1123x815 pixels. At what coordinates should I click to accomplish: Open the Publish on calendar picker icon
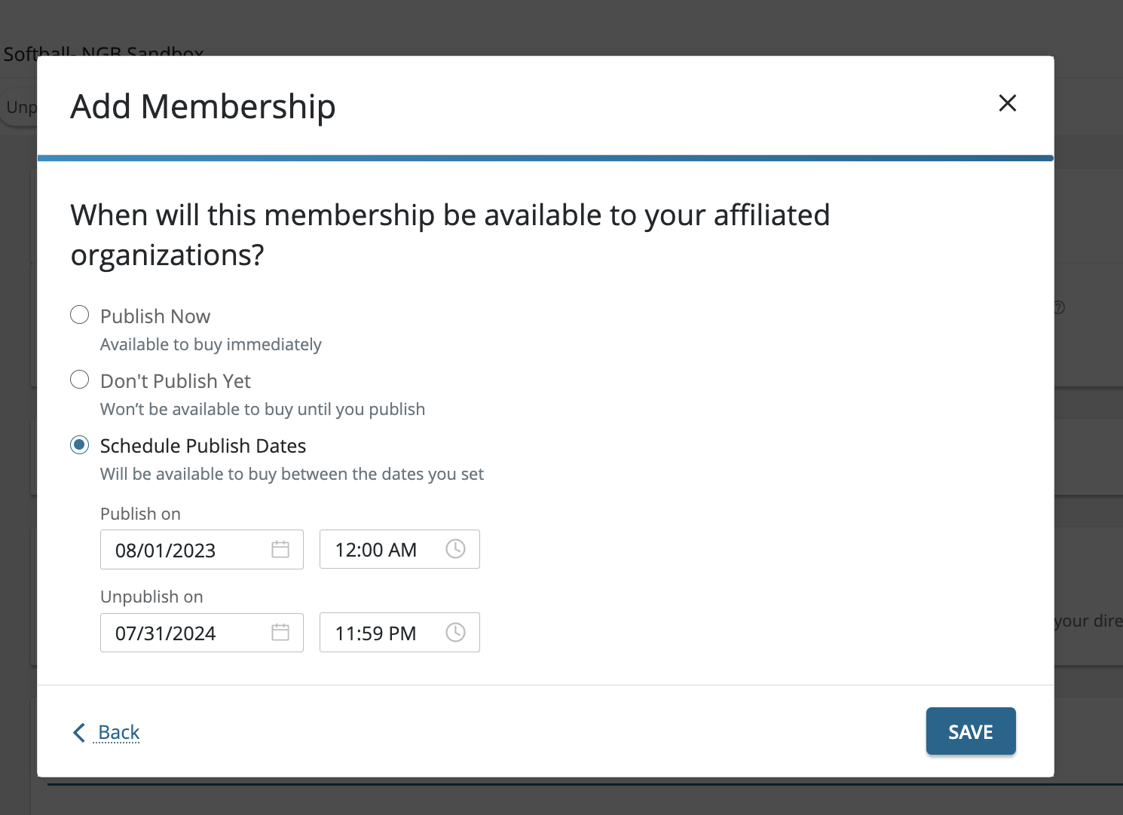pyautogui.click(x=280, y=549)
